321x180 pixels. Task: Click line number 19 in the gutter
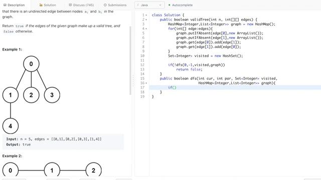coord(142,96)
